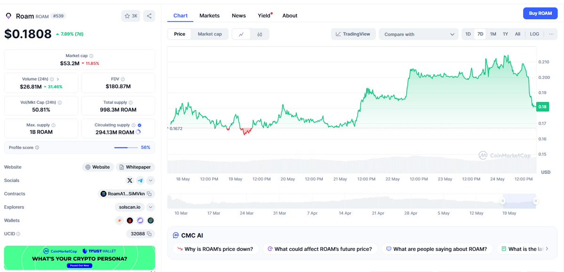Click the purple wallet icon
This screenshot has width=564, height=272.
140,220
